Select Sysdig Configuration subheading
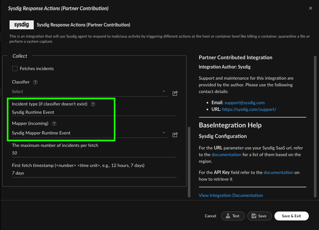The width and height of the screenshot is (319, 230). [223, 136]
